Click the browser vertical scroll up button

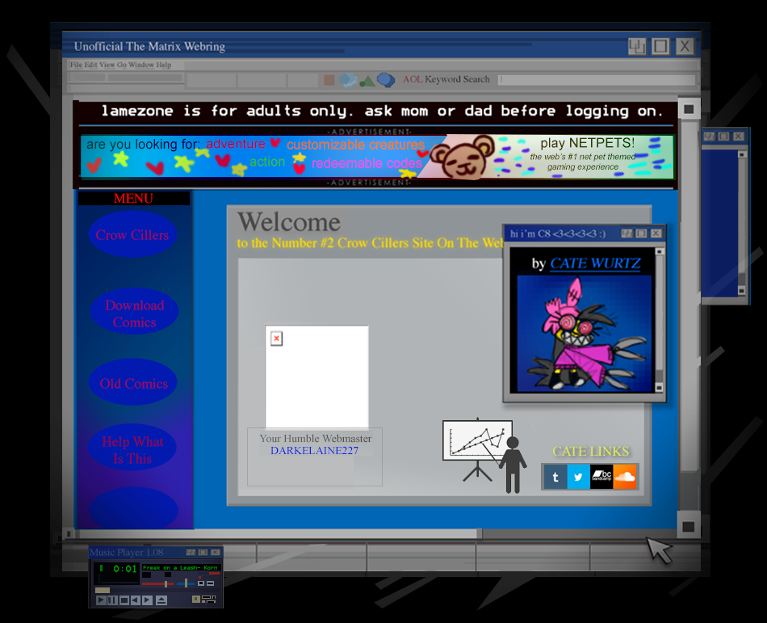coord(689,109)
